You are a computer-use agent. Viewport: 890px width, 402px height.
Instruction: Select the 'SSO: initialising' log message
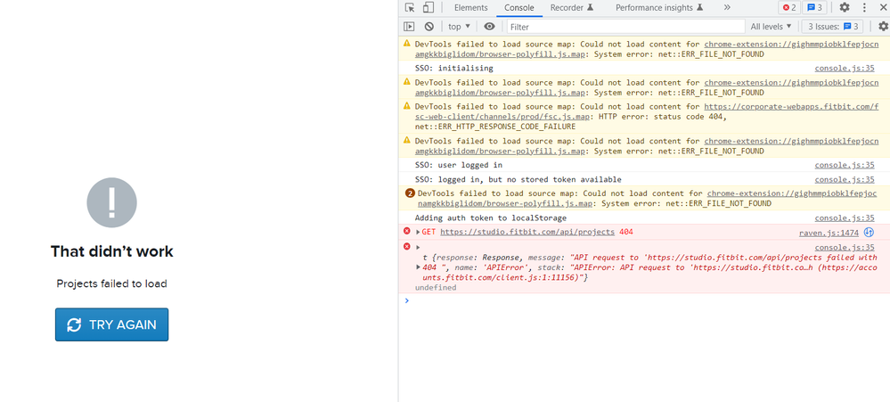(454, 68)
